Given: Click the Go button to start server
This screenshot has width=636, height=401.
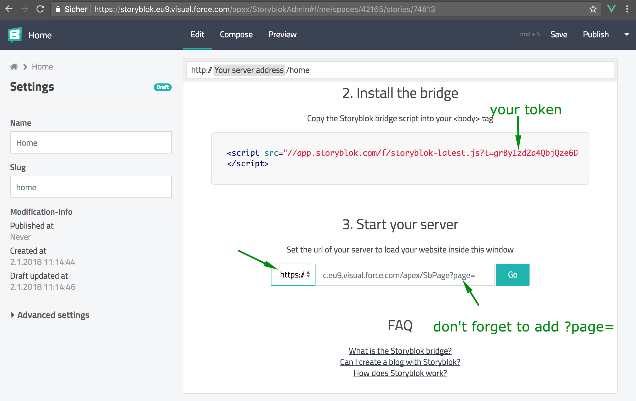Looking at the screenshot, I should 512,275.
